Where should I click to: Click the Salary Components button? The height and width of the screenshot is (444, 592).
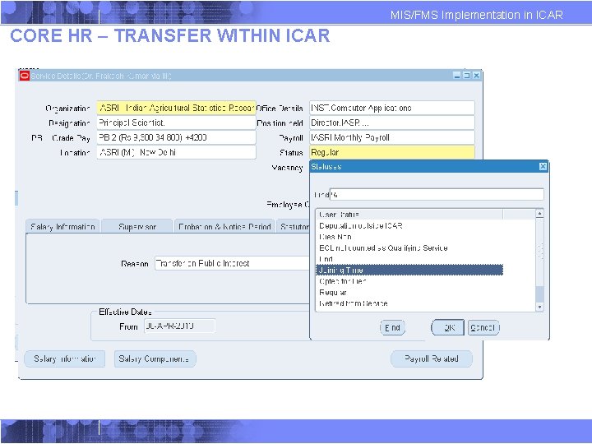(x=155, y=358)
